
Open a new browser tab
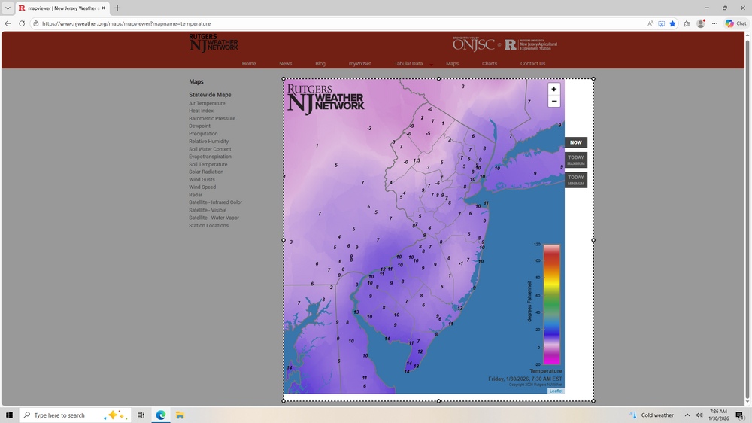(117, 8)
